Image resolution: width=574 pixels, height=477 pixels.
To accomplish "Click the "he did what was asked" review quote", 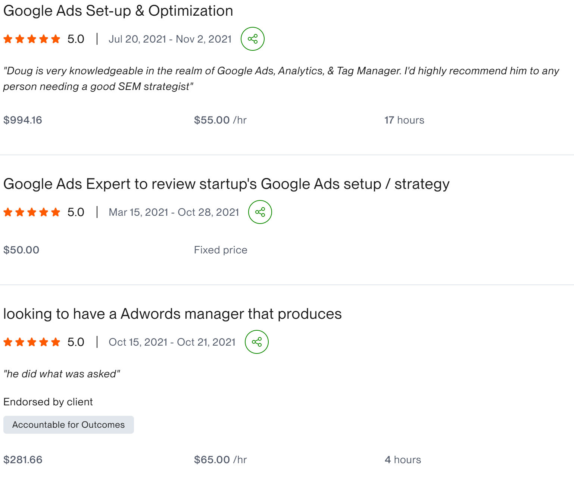I will pos(62,374).
